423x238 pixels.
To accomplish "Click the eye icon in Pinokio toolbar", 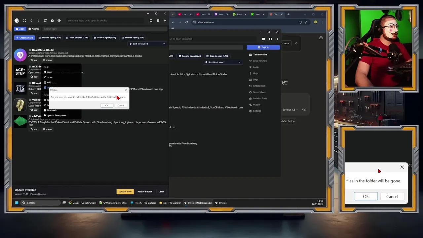I will (x=59, y=20).
